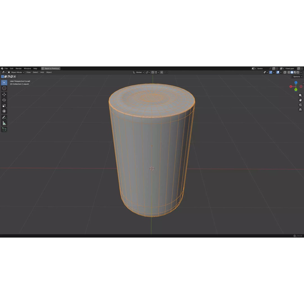The height and width of the screenshot is (304, 304).
Task: Set selection mode to new selection
Action: 3,77
